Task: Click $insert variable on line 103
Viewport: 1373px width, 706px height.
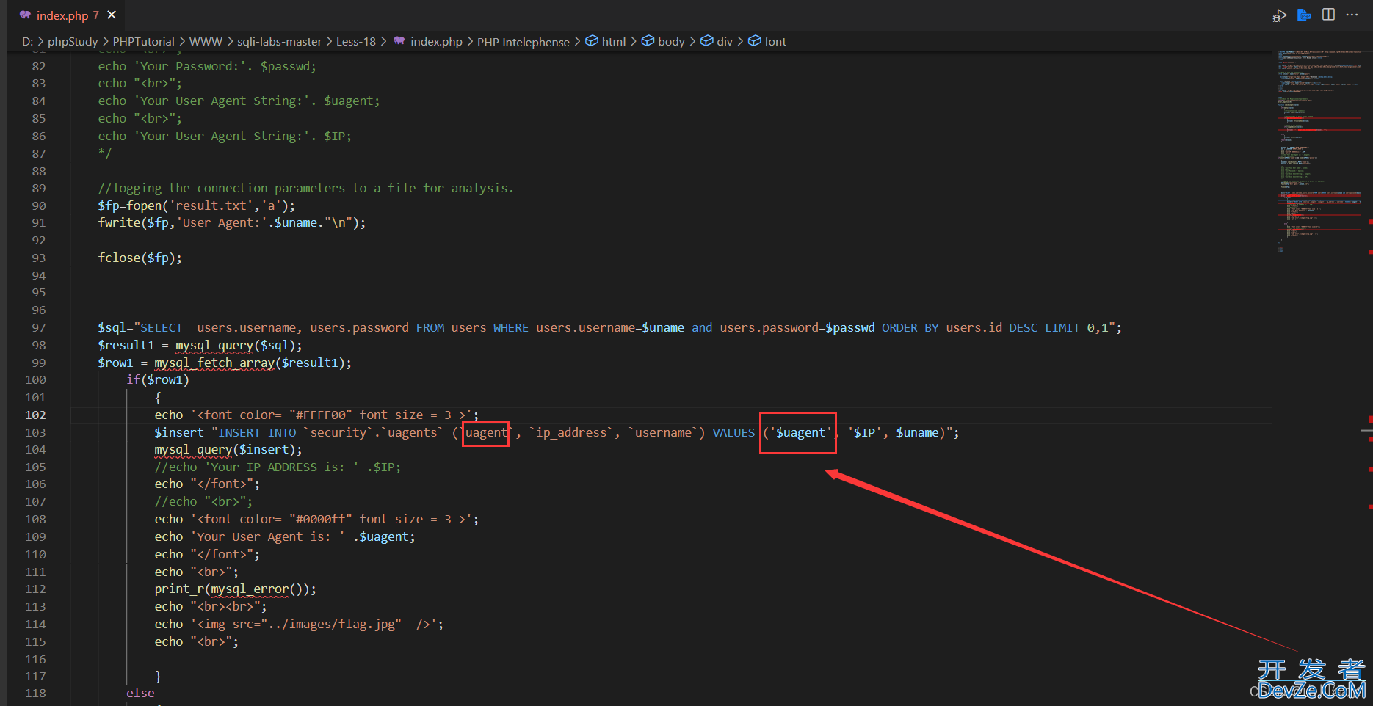Action: (179, 433)
